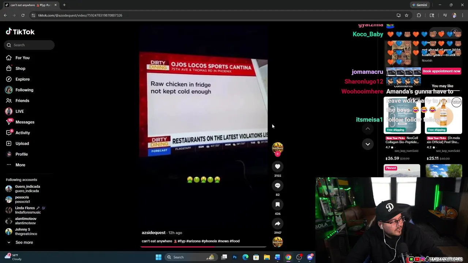
Task: Click the Book appointment now button
Action: (x=441, y=71)
